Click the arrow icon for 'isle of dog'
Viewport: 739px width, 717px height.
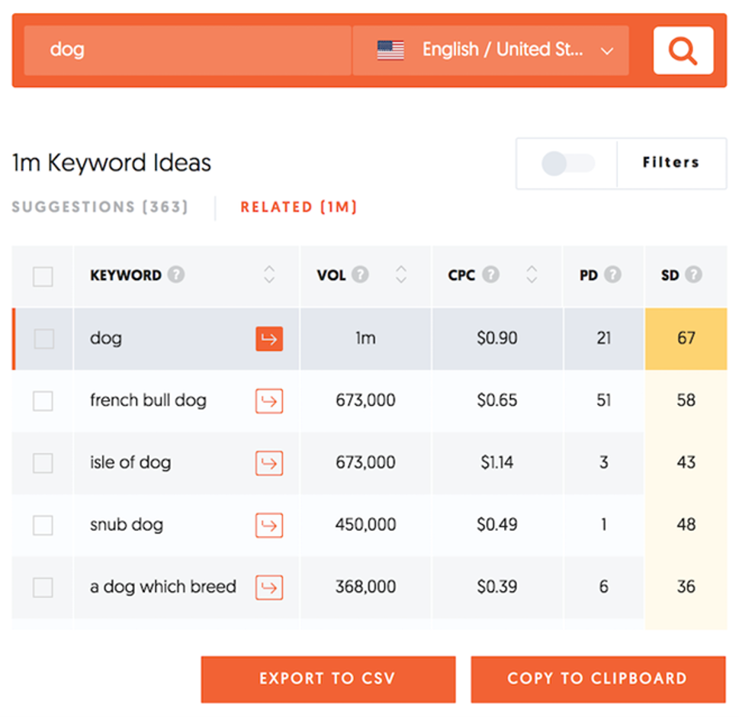(x=269, y=463)
